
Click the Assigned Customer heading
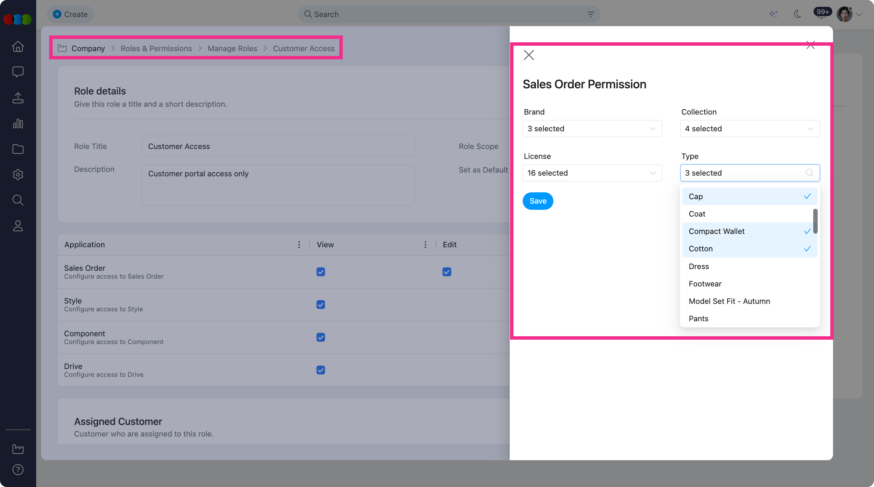(118, 422)
